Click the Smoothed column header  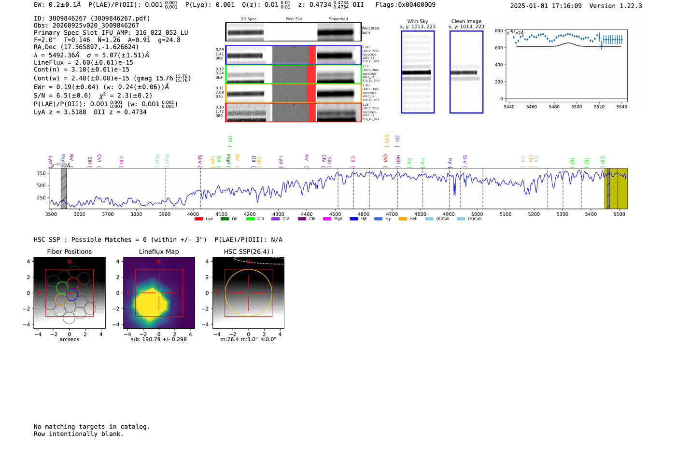coord(338,19)
